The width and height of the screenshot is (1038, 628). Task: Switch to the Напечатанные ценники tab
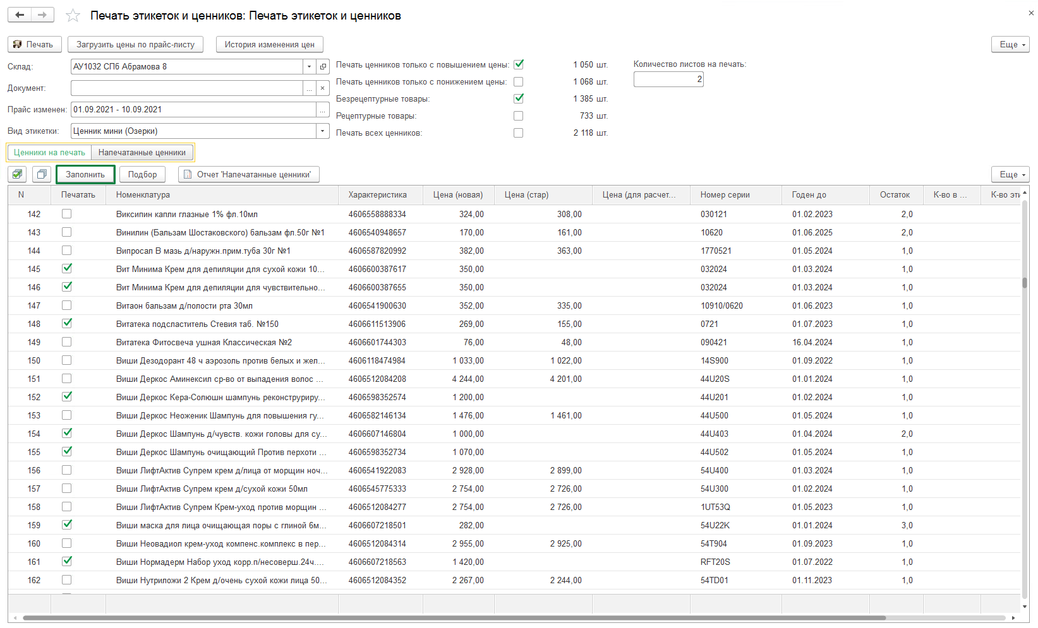coord(142,152)
